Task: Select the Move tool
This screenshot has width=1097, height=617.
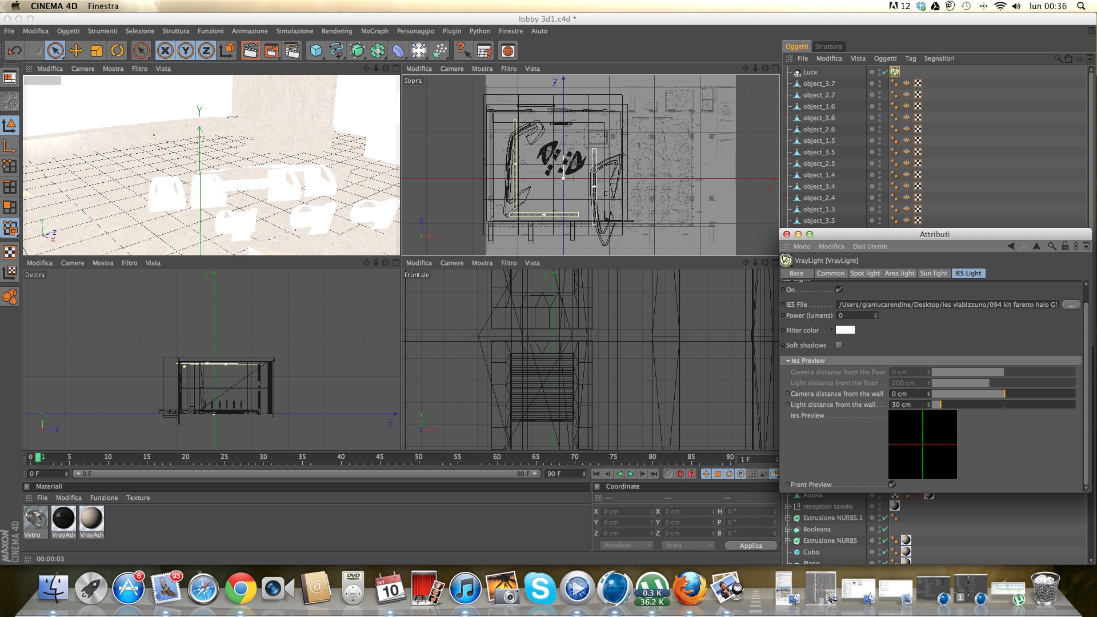Action: pyautogui.click(x=75, y=51)
